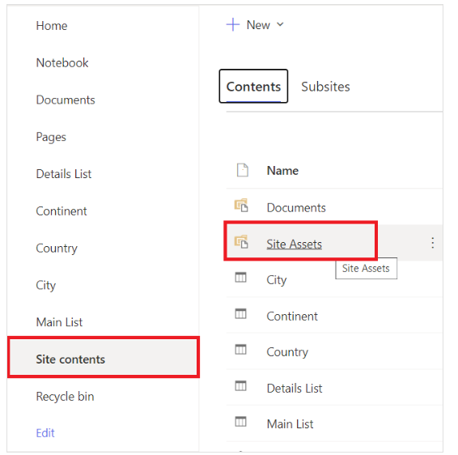Open the Pages link in sidebar
Screen dimensions: 458x455
pyautogui.click(x=51, y=138)
